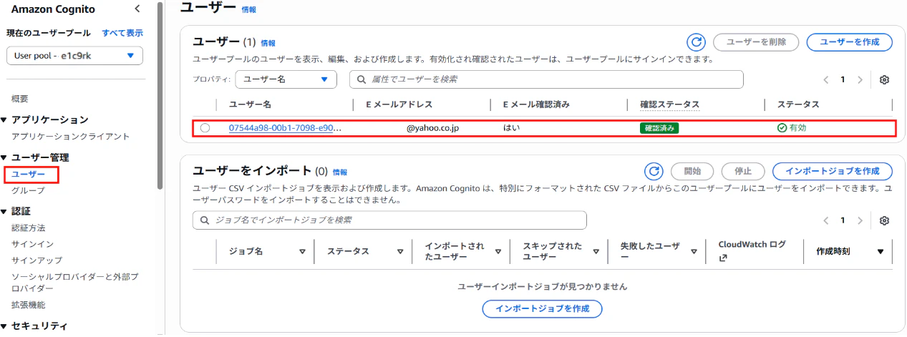
Task: Go to previous page in import jobs table
Action: [x=825, y=220]
